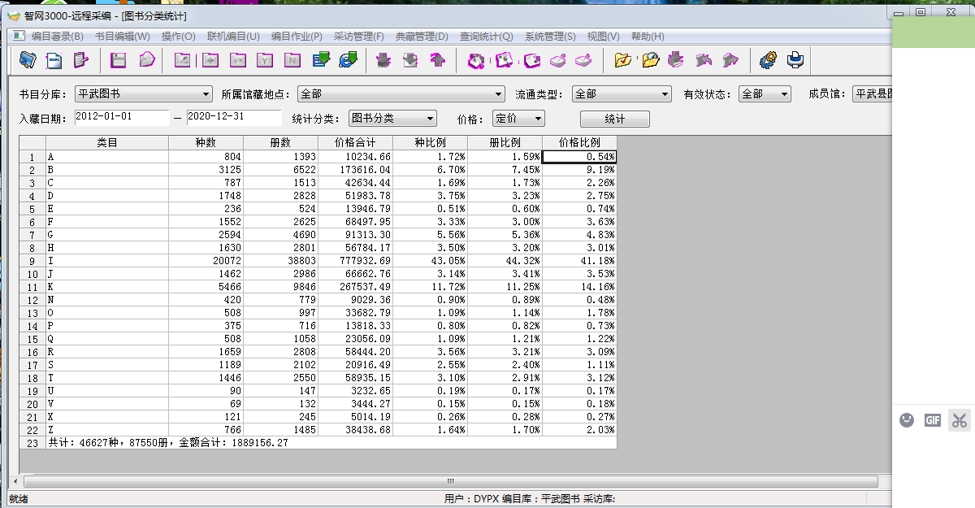Image resolution: width=975 pixels, height=508 pixels.
Task: Open the 典藏管理(D) menu
Action: [x=422, y=37]
